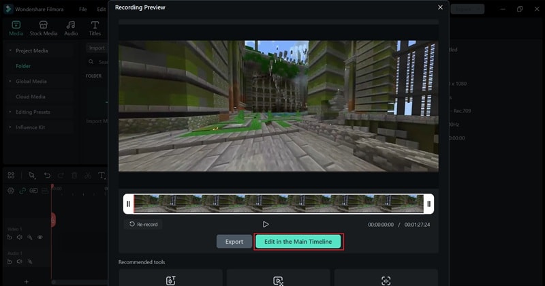Open timeline track settings hexagon icon
The height and width of the screenshot is (286, 545).
(11, 191)
